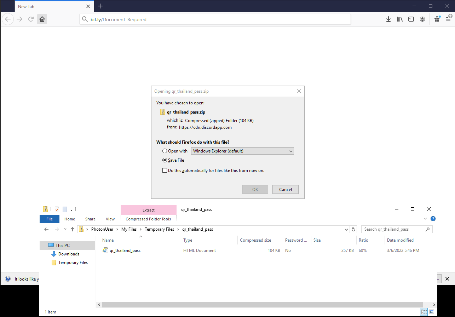455x317 pixels.
Task: Click Firefox forward navigation arrow
Action: [x=19, y=19]
